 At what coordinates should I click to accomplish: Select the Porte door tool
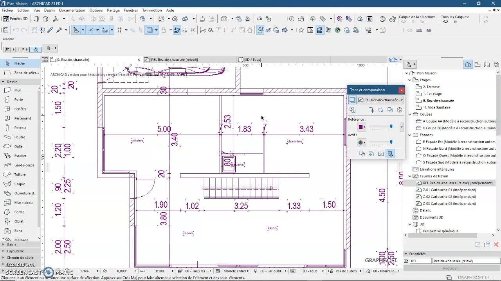pos(18,100)
